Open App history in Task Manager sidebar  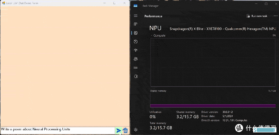coord(136,42)
